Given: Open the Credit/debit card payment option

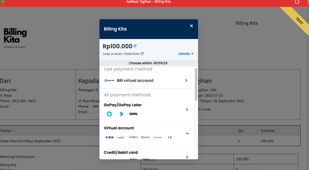Looking at the screenshot, I should click(187, 157).
